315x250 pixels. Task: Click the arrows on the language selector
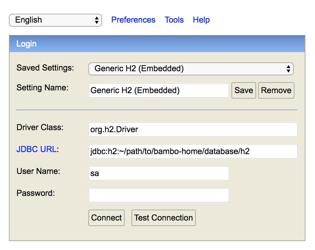tap(97, 20)
